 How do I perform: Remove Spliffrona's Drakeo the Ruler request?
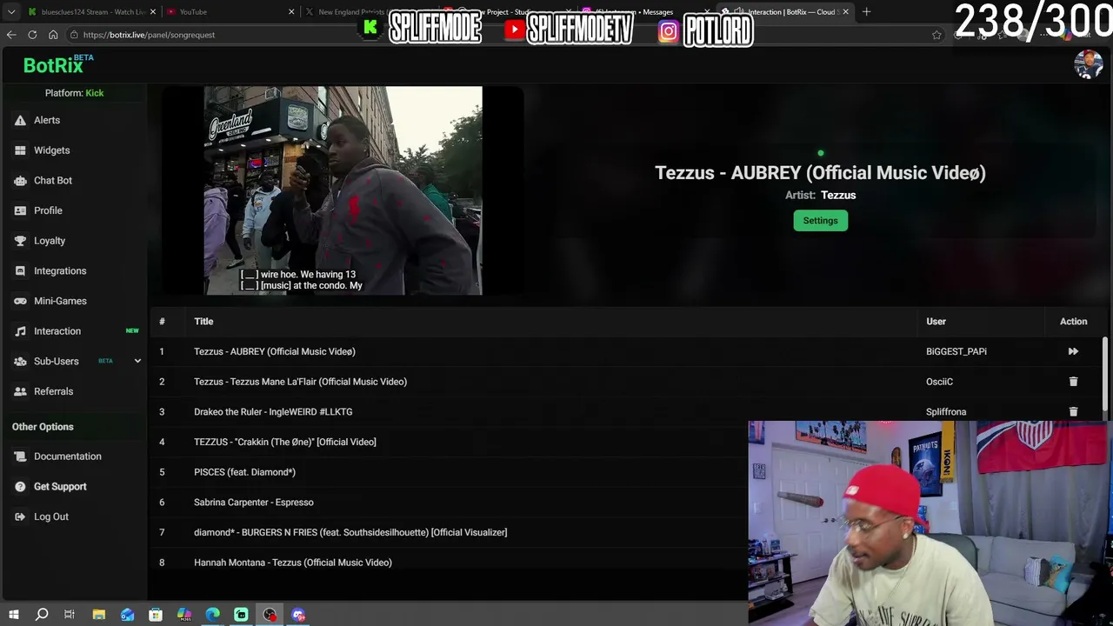(x=1073, y=411)
